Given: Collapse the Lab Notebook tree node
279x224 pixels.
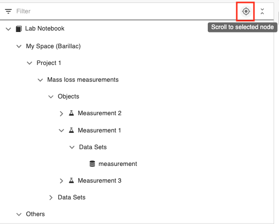Looking at the screenshot, I should 8,29.
